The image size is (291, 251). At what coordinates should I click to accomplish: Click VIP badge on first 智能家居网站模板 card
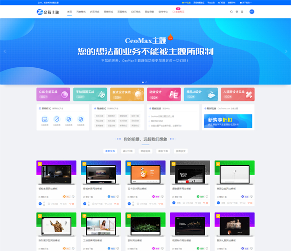tap(40, 164)
